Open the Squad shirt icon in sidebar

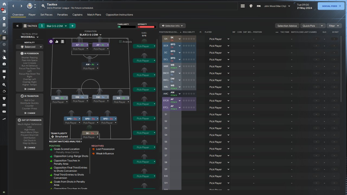4,18
